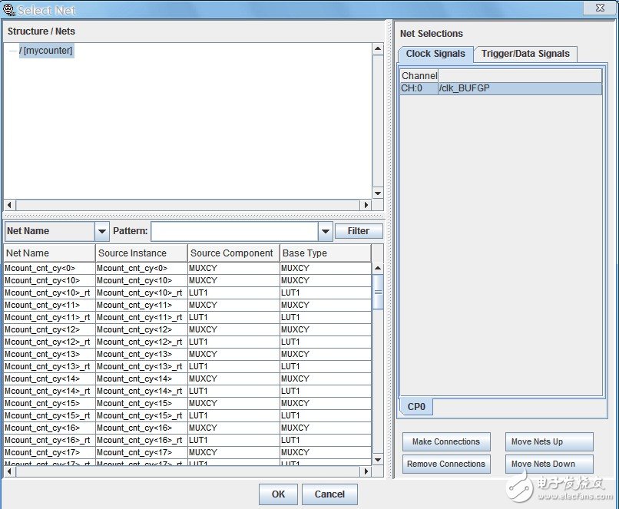Confirm with the OK button
This screenshot has width=619, height=509.
coord(278,494)
